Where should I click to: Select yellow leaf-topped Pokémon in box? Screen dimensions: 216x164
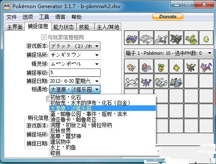point(161,66)
